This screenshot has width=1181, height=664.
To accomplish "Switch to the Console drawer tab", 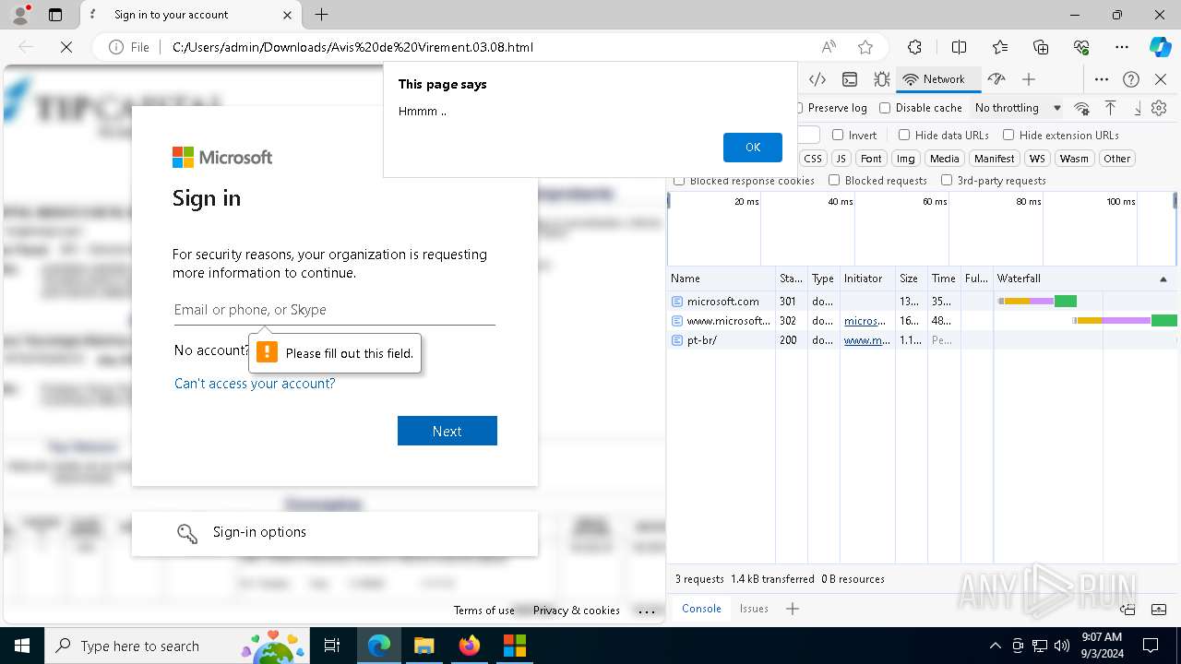I will tap(701, 609).
